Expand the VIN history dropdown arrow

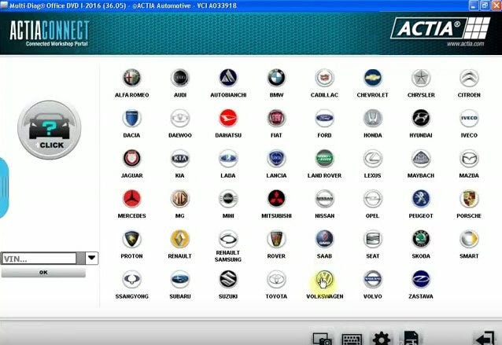point(92,258)
